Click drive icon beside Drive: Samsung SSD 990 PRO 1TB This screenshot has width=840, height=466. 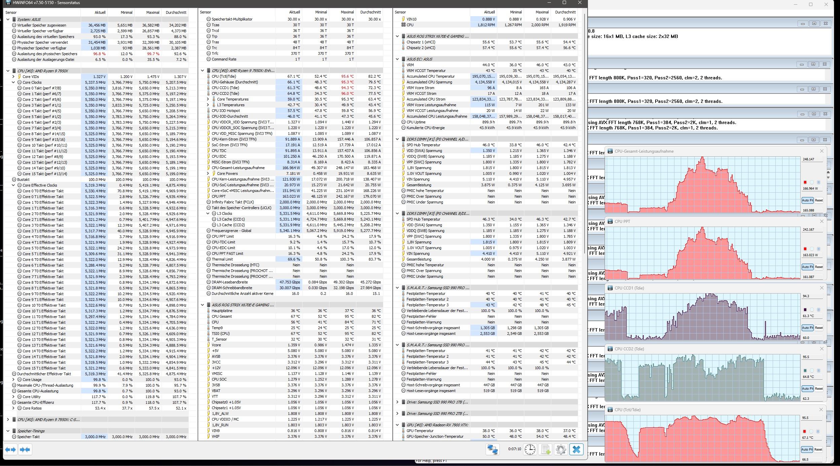[403, 402]
